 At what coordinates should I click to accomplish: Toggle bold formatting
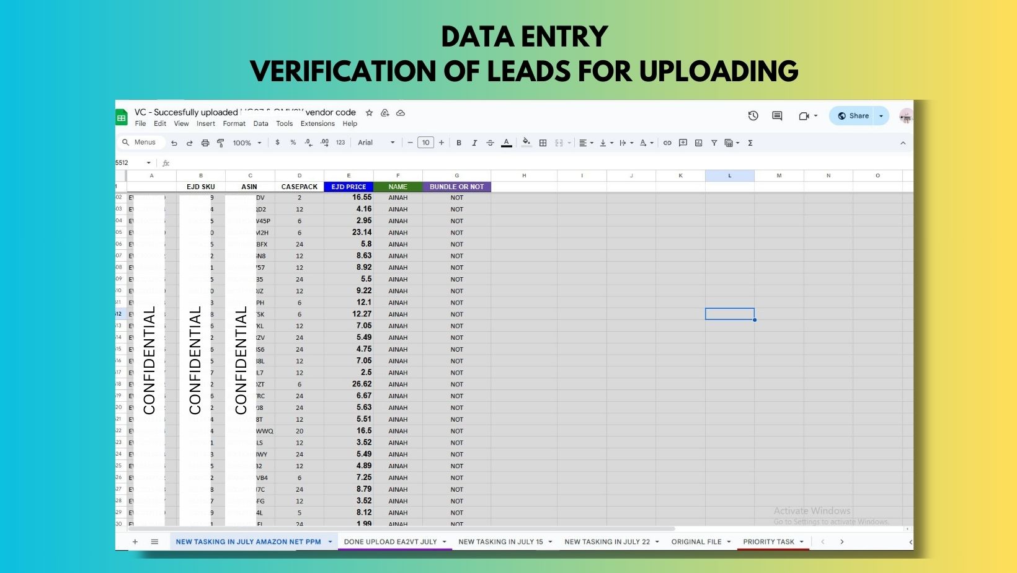pos(459,143)
